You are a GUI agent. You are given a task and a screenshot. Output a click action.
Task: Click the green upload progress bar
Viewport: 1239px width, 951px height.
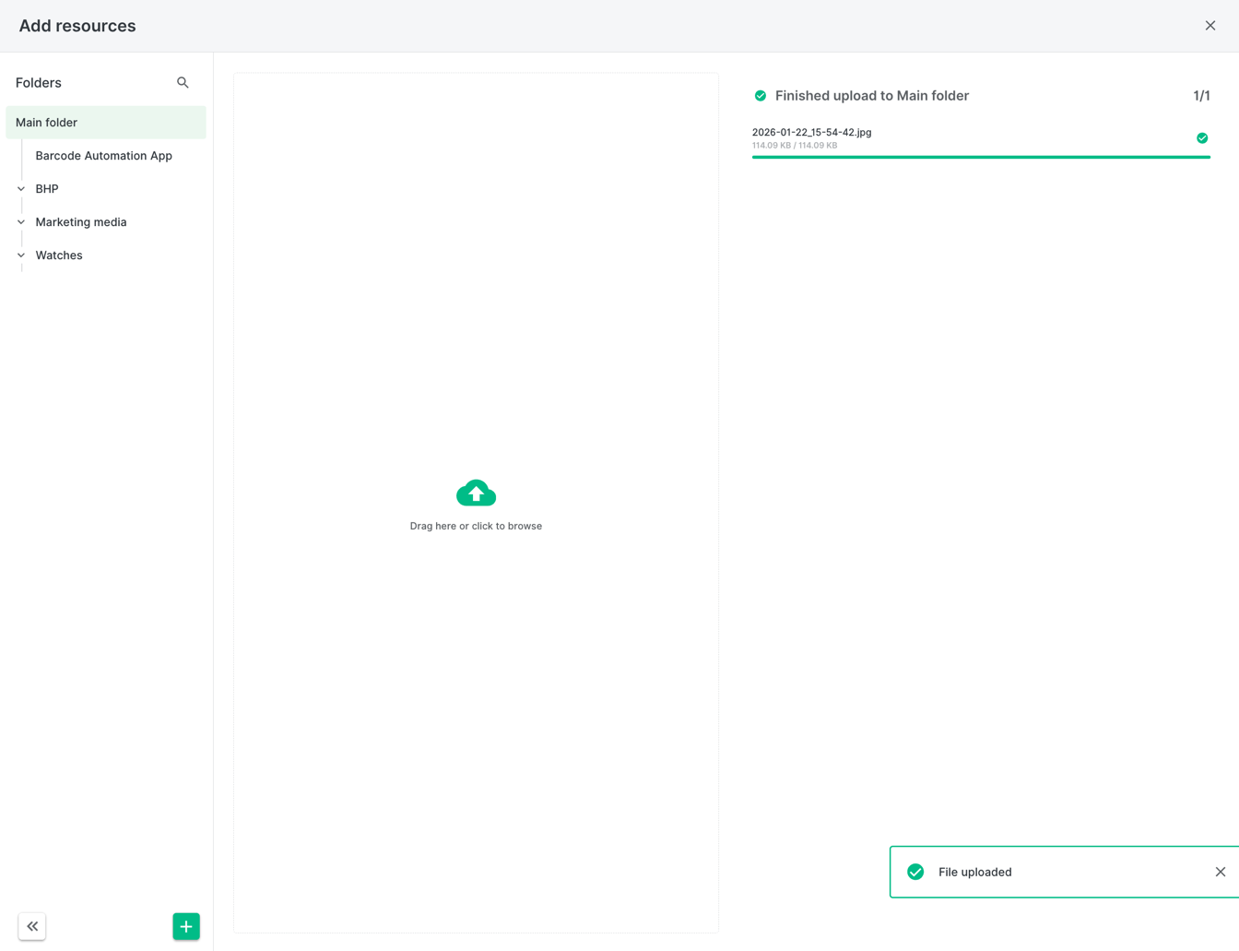click(x=980, y=157)
